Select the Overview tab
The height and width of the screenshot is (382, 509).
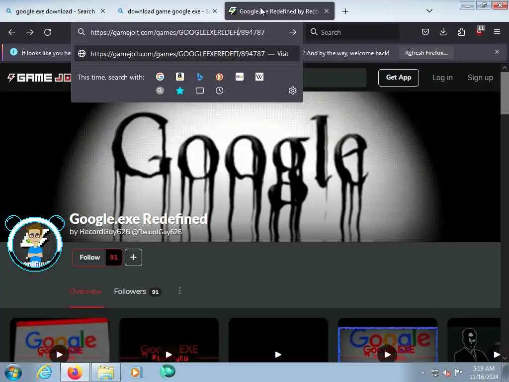(x=85, y=291)
